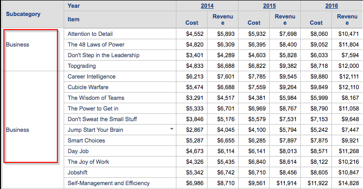
Task: Select the Year header cell
Action: (x=120, y=6)
